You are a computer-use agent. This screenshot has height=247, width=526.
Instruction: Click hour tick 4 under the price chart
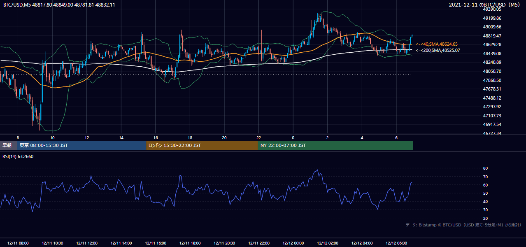(x=362, y=137)
